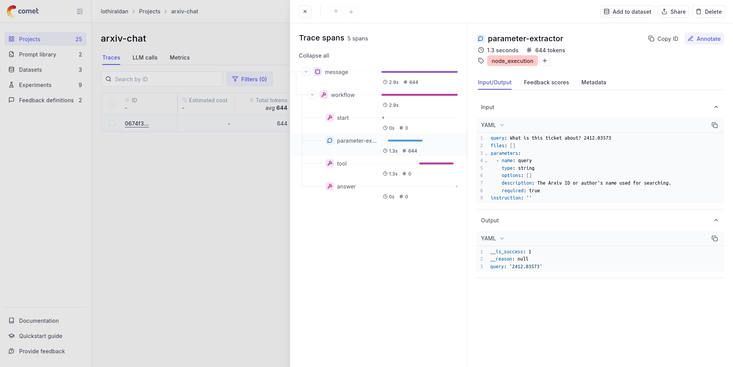The height and width of the screenshot is (367, 733).
Task: Copy the Input YAML content
Action: tap(714, 125)
